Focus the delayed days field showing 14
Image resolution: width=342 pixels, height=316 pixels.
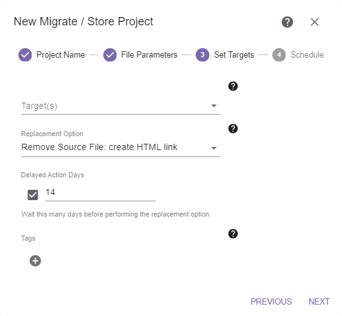tap(100, 193)
